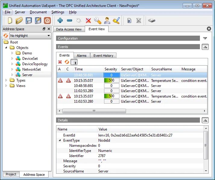This screenshot has width=215, height=180.
Task: Switch to the Event History tab
Action: 103,56
